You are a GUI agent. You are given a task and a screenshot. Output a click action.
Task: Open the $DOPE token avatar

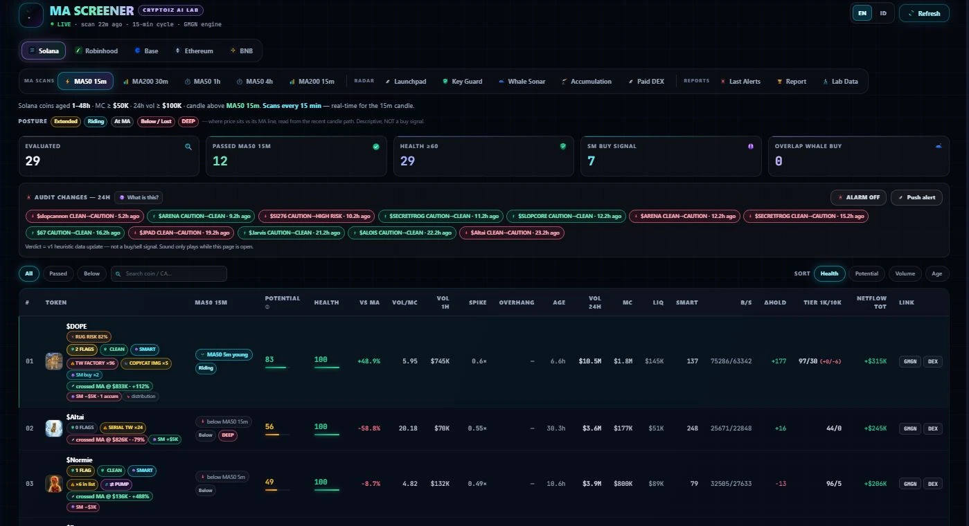pyautogui.click(x=54, y=361)
